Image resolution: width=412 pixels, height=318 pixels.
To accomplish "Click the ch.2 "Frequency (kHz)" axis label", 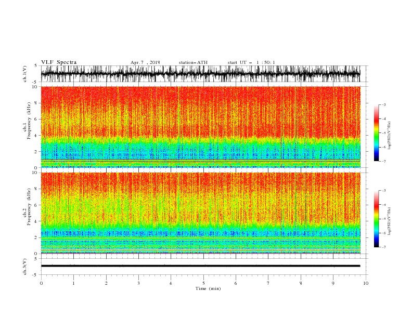I will (x=29, y=206).
